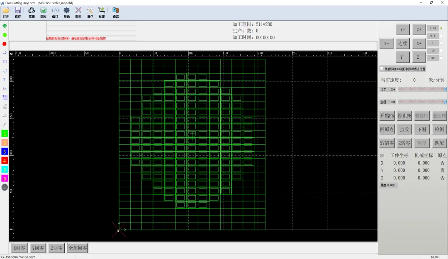
Task: Select the rectangle drawing tool
Action: [x=5, y=62]
